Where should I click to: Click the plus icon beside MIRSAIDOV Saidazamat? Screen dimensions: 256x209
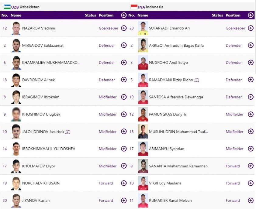[x=124, y=45]
